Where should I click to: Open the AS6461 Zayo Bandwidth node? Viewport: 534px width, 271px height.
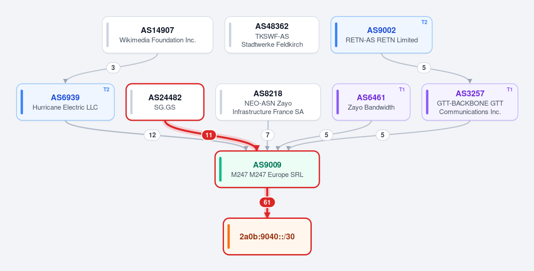371,102
